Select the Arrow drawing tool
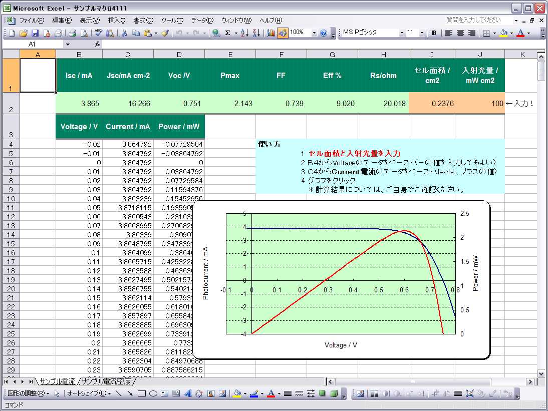Image resolution: width=548 pixels, height=411 pixels. pos(130,393)
